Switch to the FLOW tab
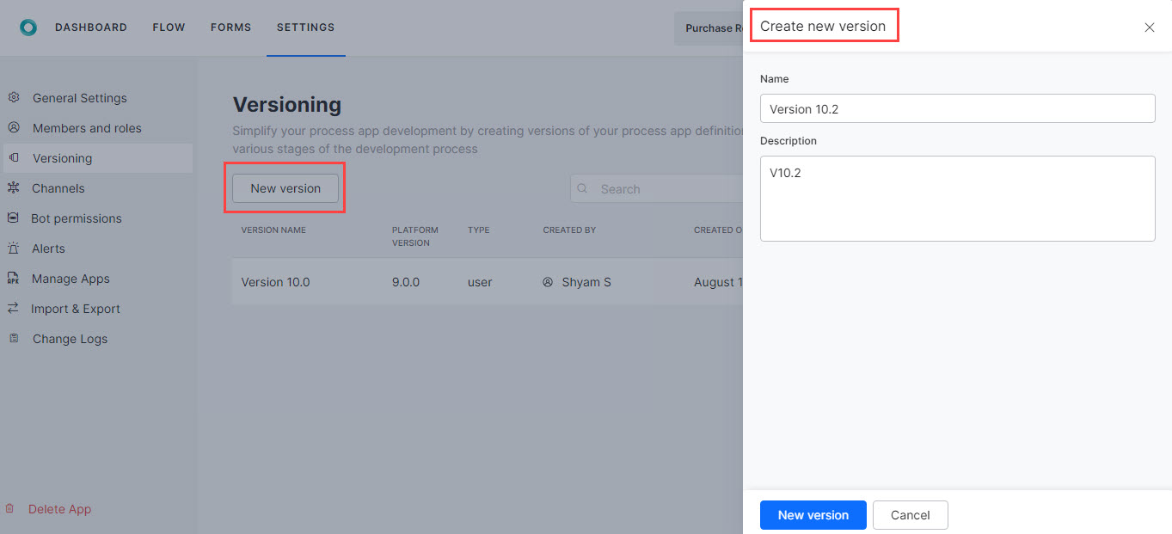The height and width of the screenshot is (534, 1172). 169,27
